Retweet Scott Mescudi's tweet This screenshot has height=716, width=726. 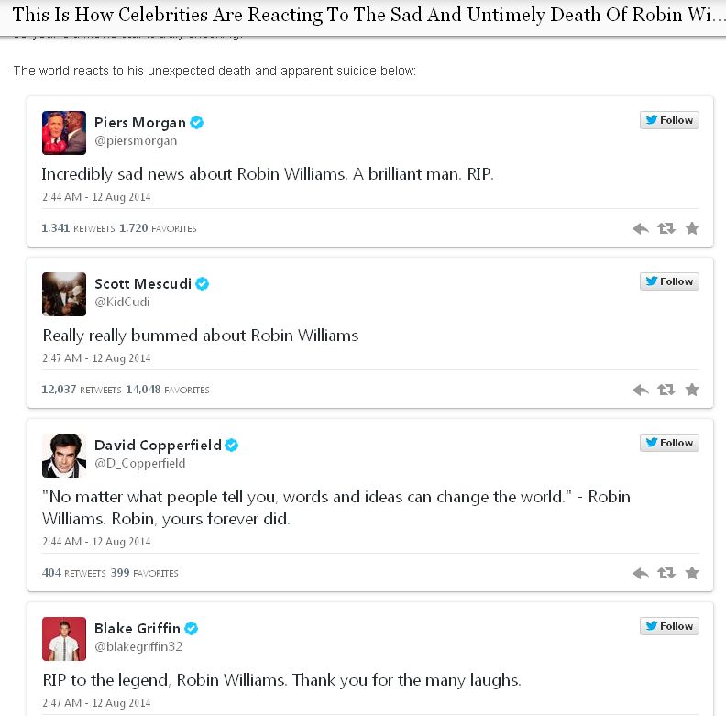[666, 390]
